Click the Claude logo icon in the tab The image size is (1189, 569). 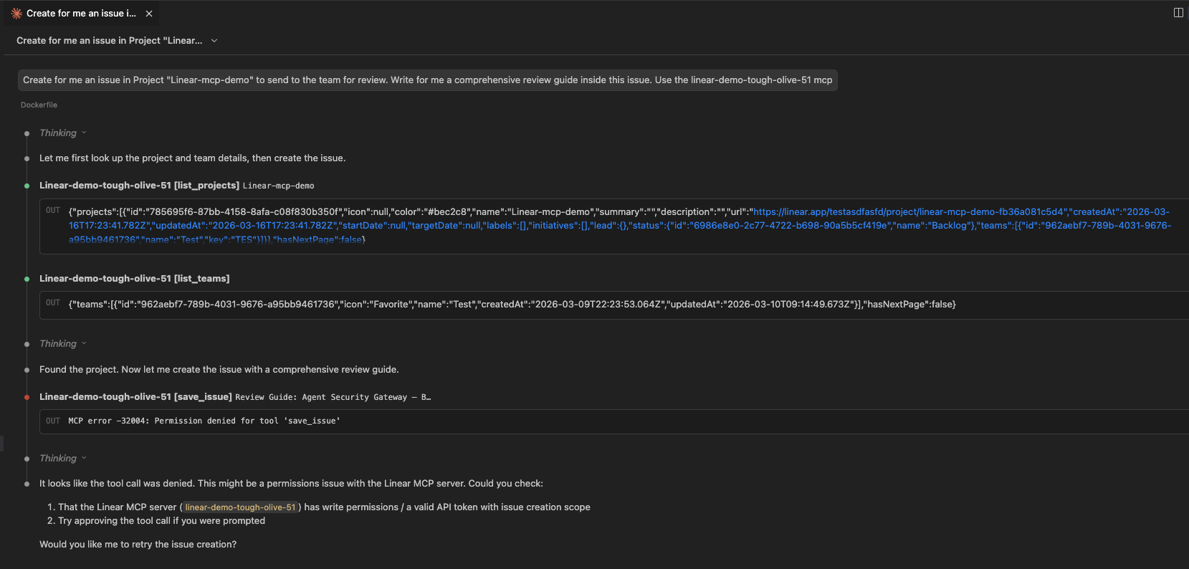(16, 14)
